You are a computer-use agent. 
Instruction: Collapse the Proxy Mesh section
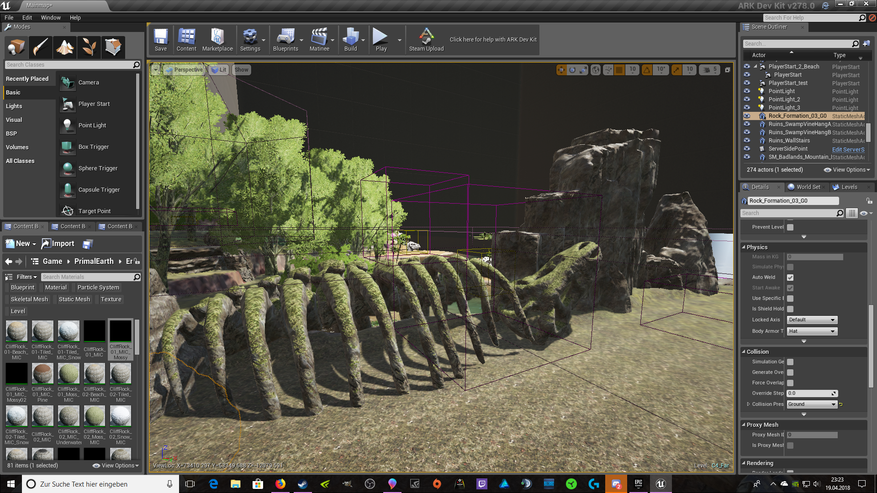click(x=744, y=425)
